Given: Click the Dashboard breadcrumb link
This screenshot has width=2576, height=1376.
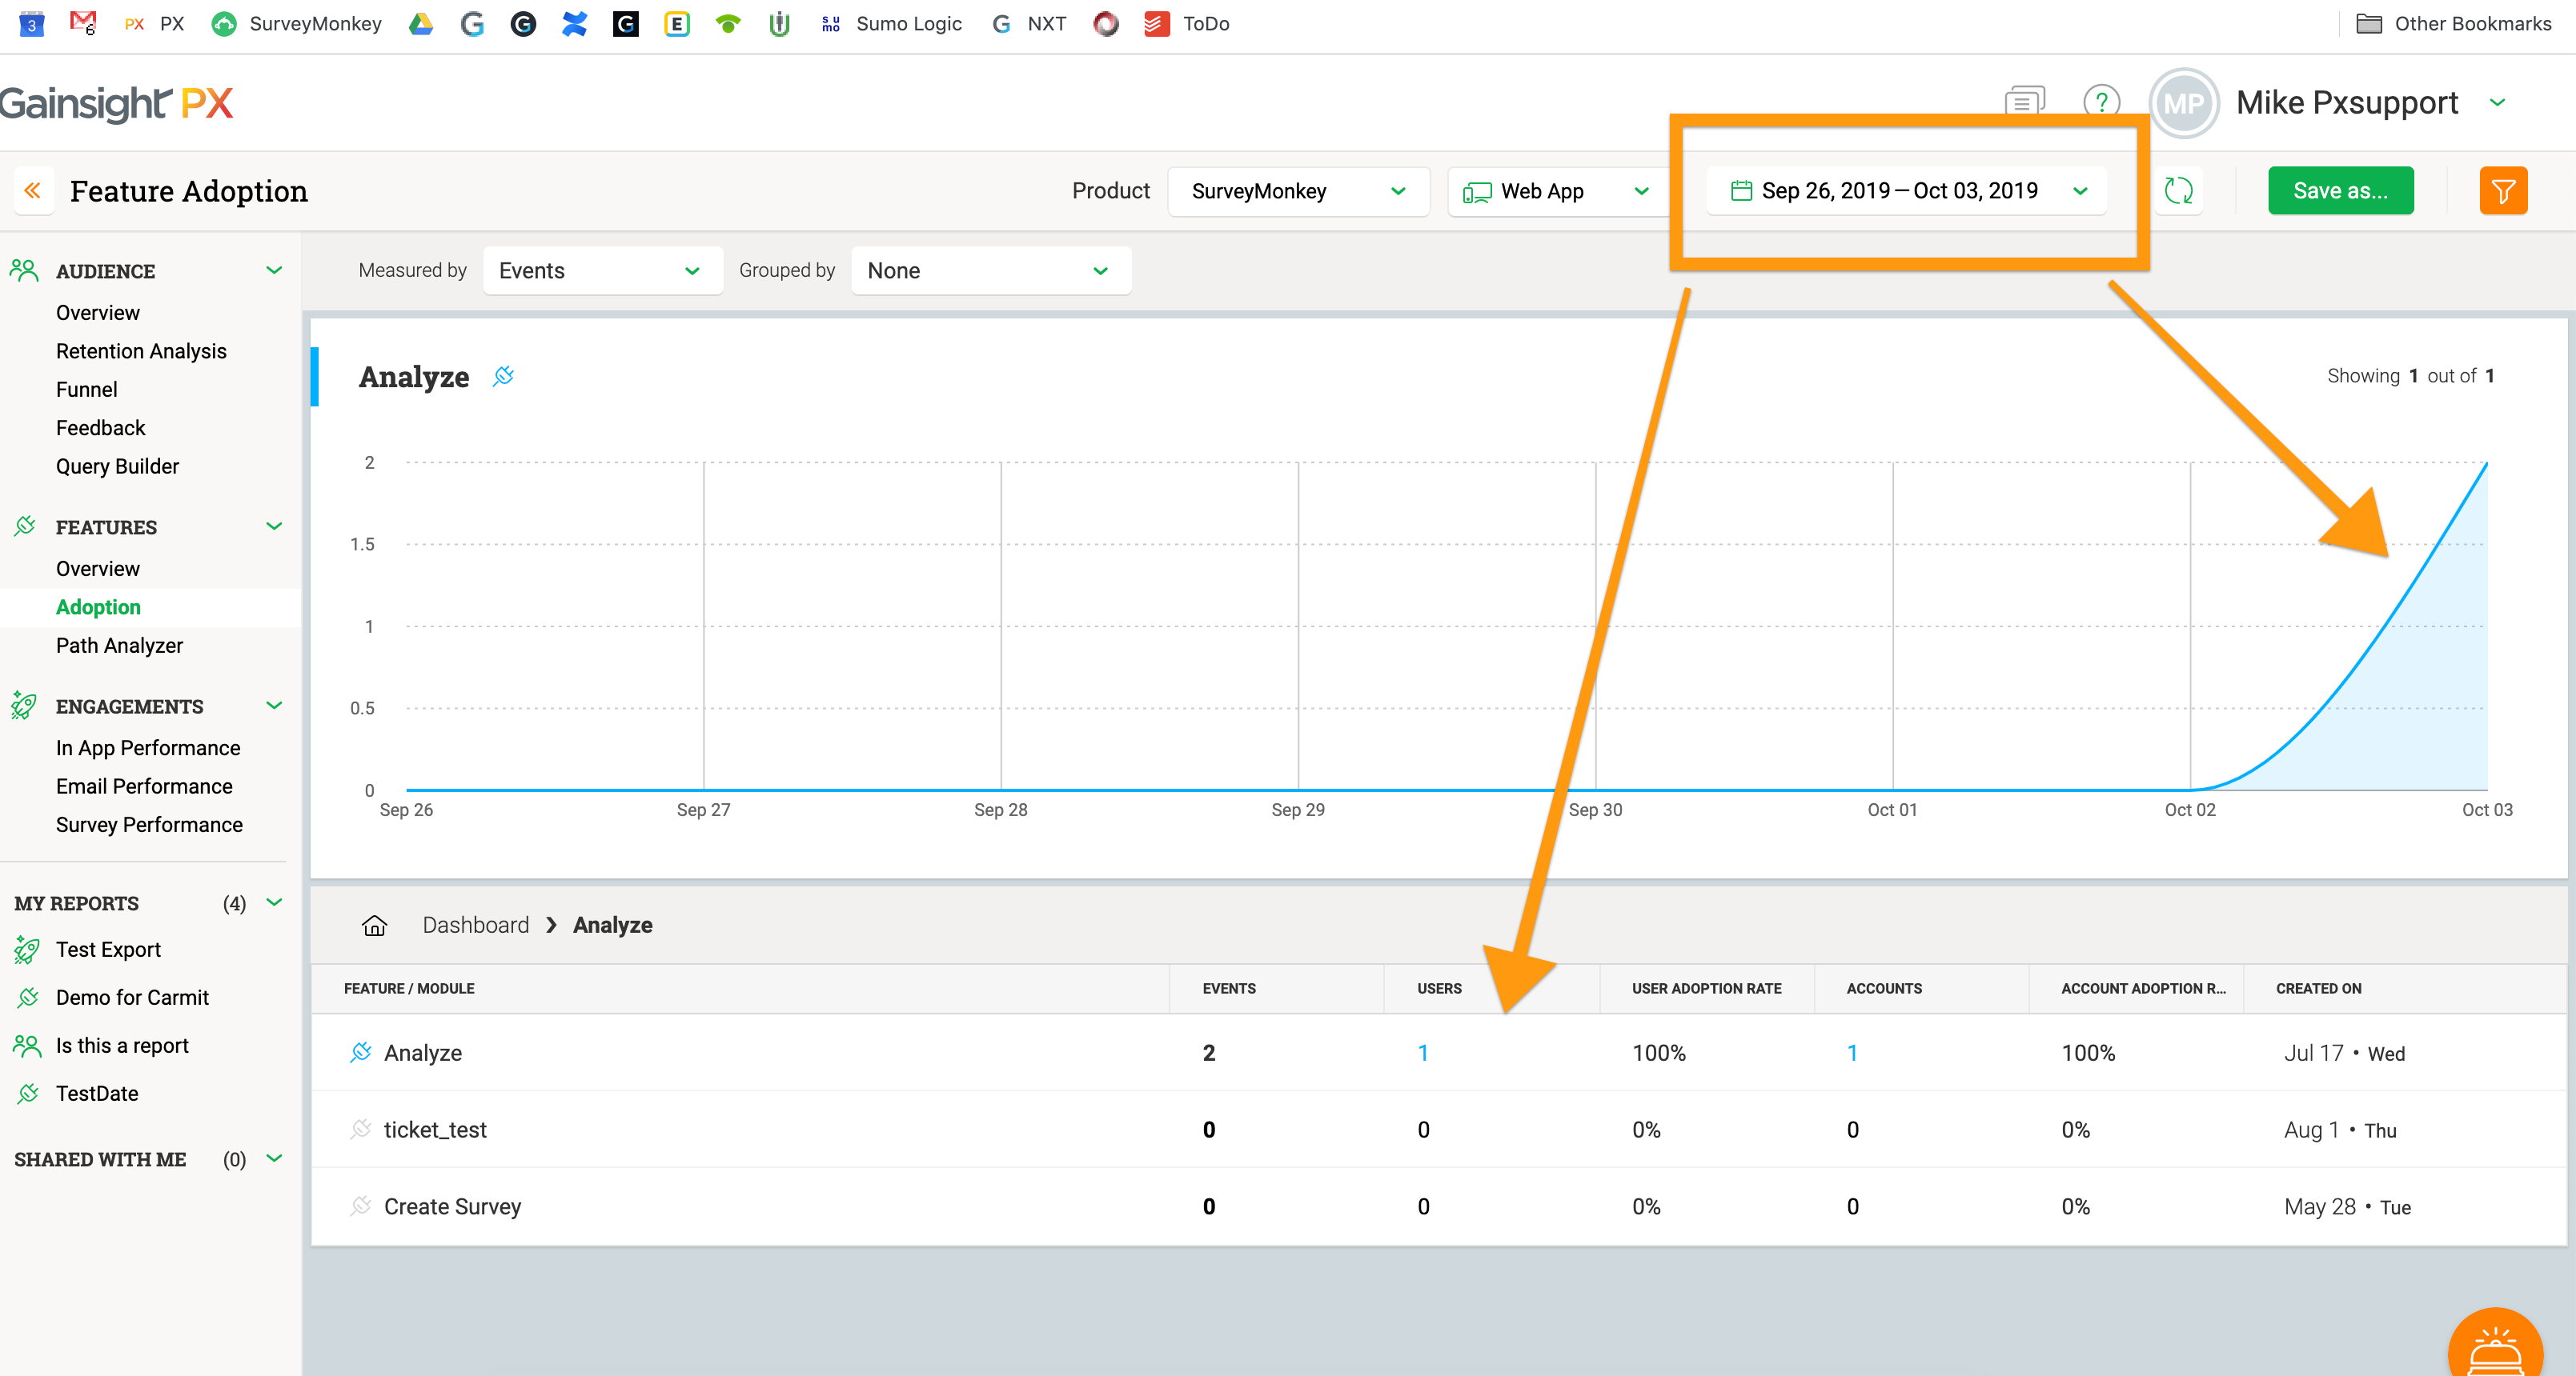Looking at the screenshot, I should (476, 926).
